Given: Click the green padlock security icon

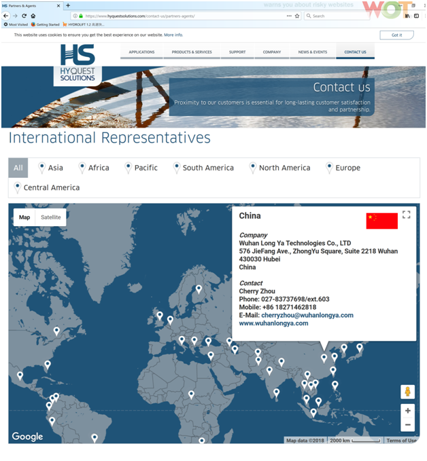Looking at the screenshot, I should [81, 16].
